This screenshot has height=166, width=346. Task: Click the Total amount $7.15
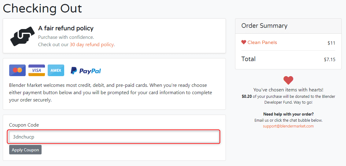pos(330,60)
